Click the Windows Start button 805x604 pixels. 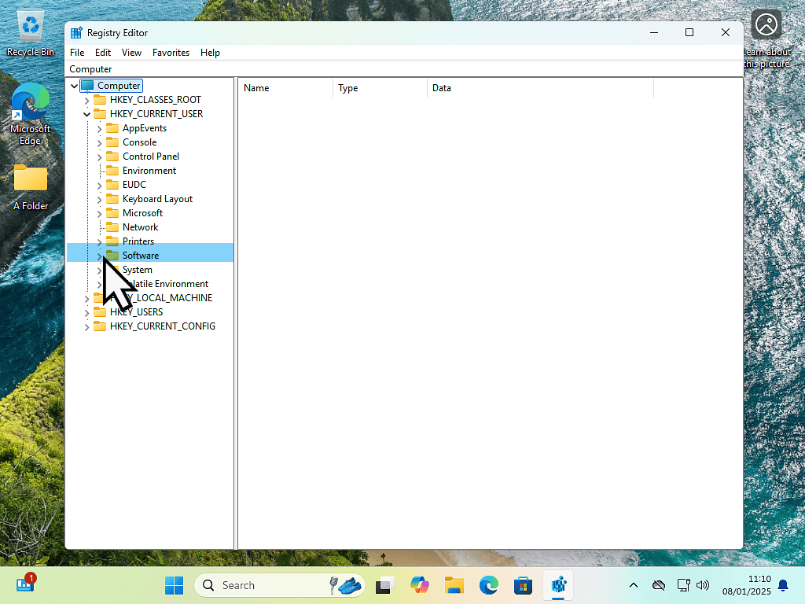point(174,585)
